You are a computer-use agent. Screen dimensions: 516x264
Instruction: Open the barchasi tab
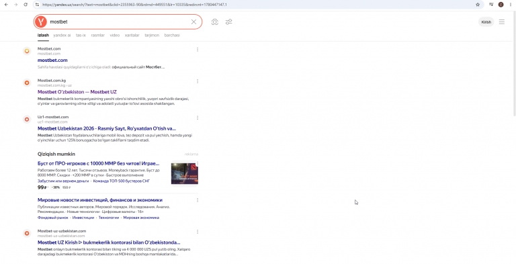[x=172, y=35]
